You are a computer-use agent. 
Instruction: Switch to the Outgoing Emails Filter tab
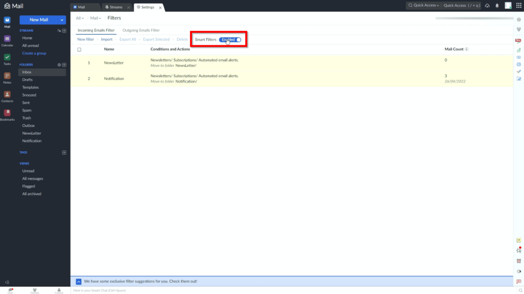coord(140,30)
